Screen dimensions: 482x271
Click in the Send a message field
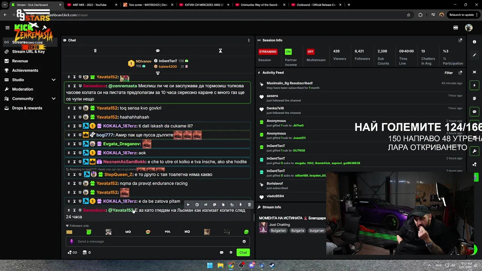coord(157,242)
